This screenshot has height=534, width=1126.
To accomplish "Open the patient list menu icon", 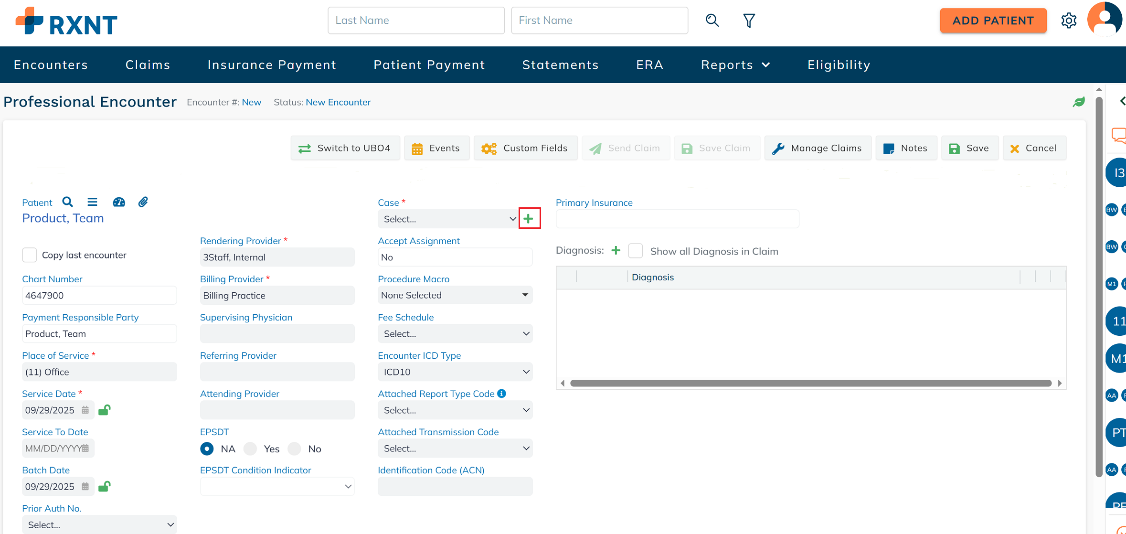I will click(x=92, y=202).
